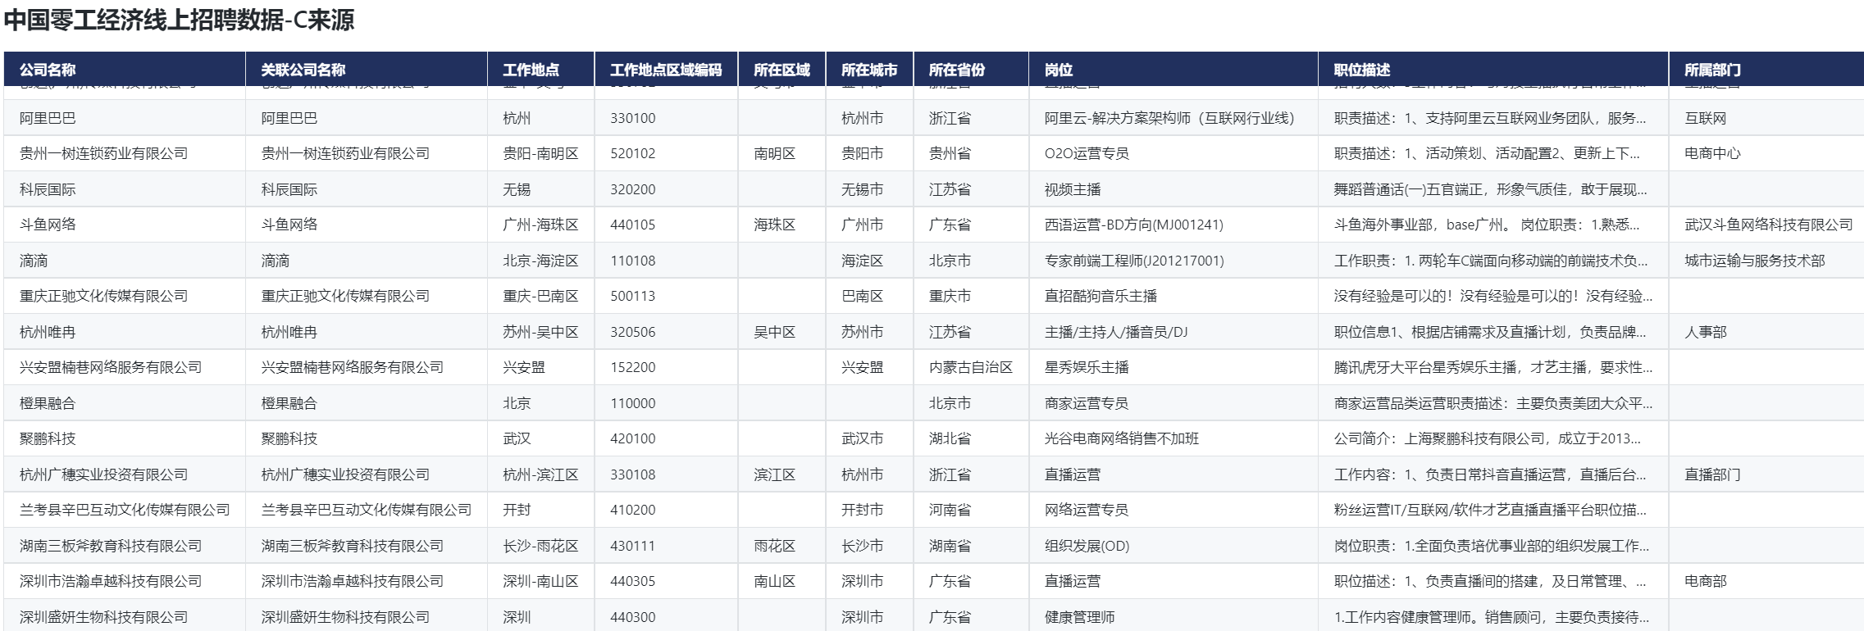Click the 所在城市 column header

pyautogui.click(x=869, y=70)
